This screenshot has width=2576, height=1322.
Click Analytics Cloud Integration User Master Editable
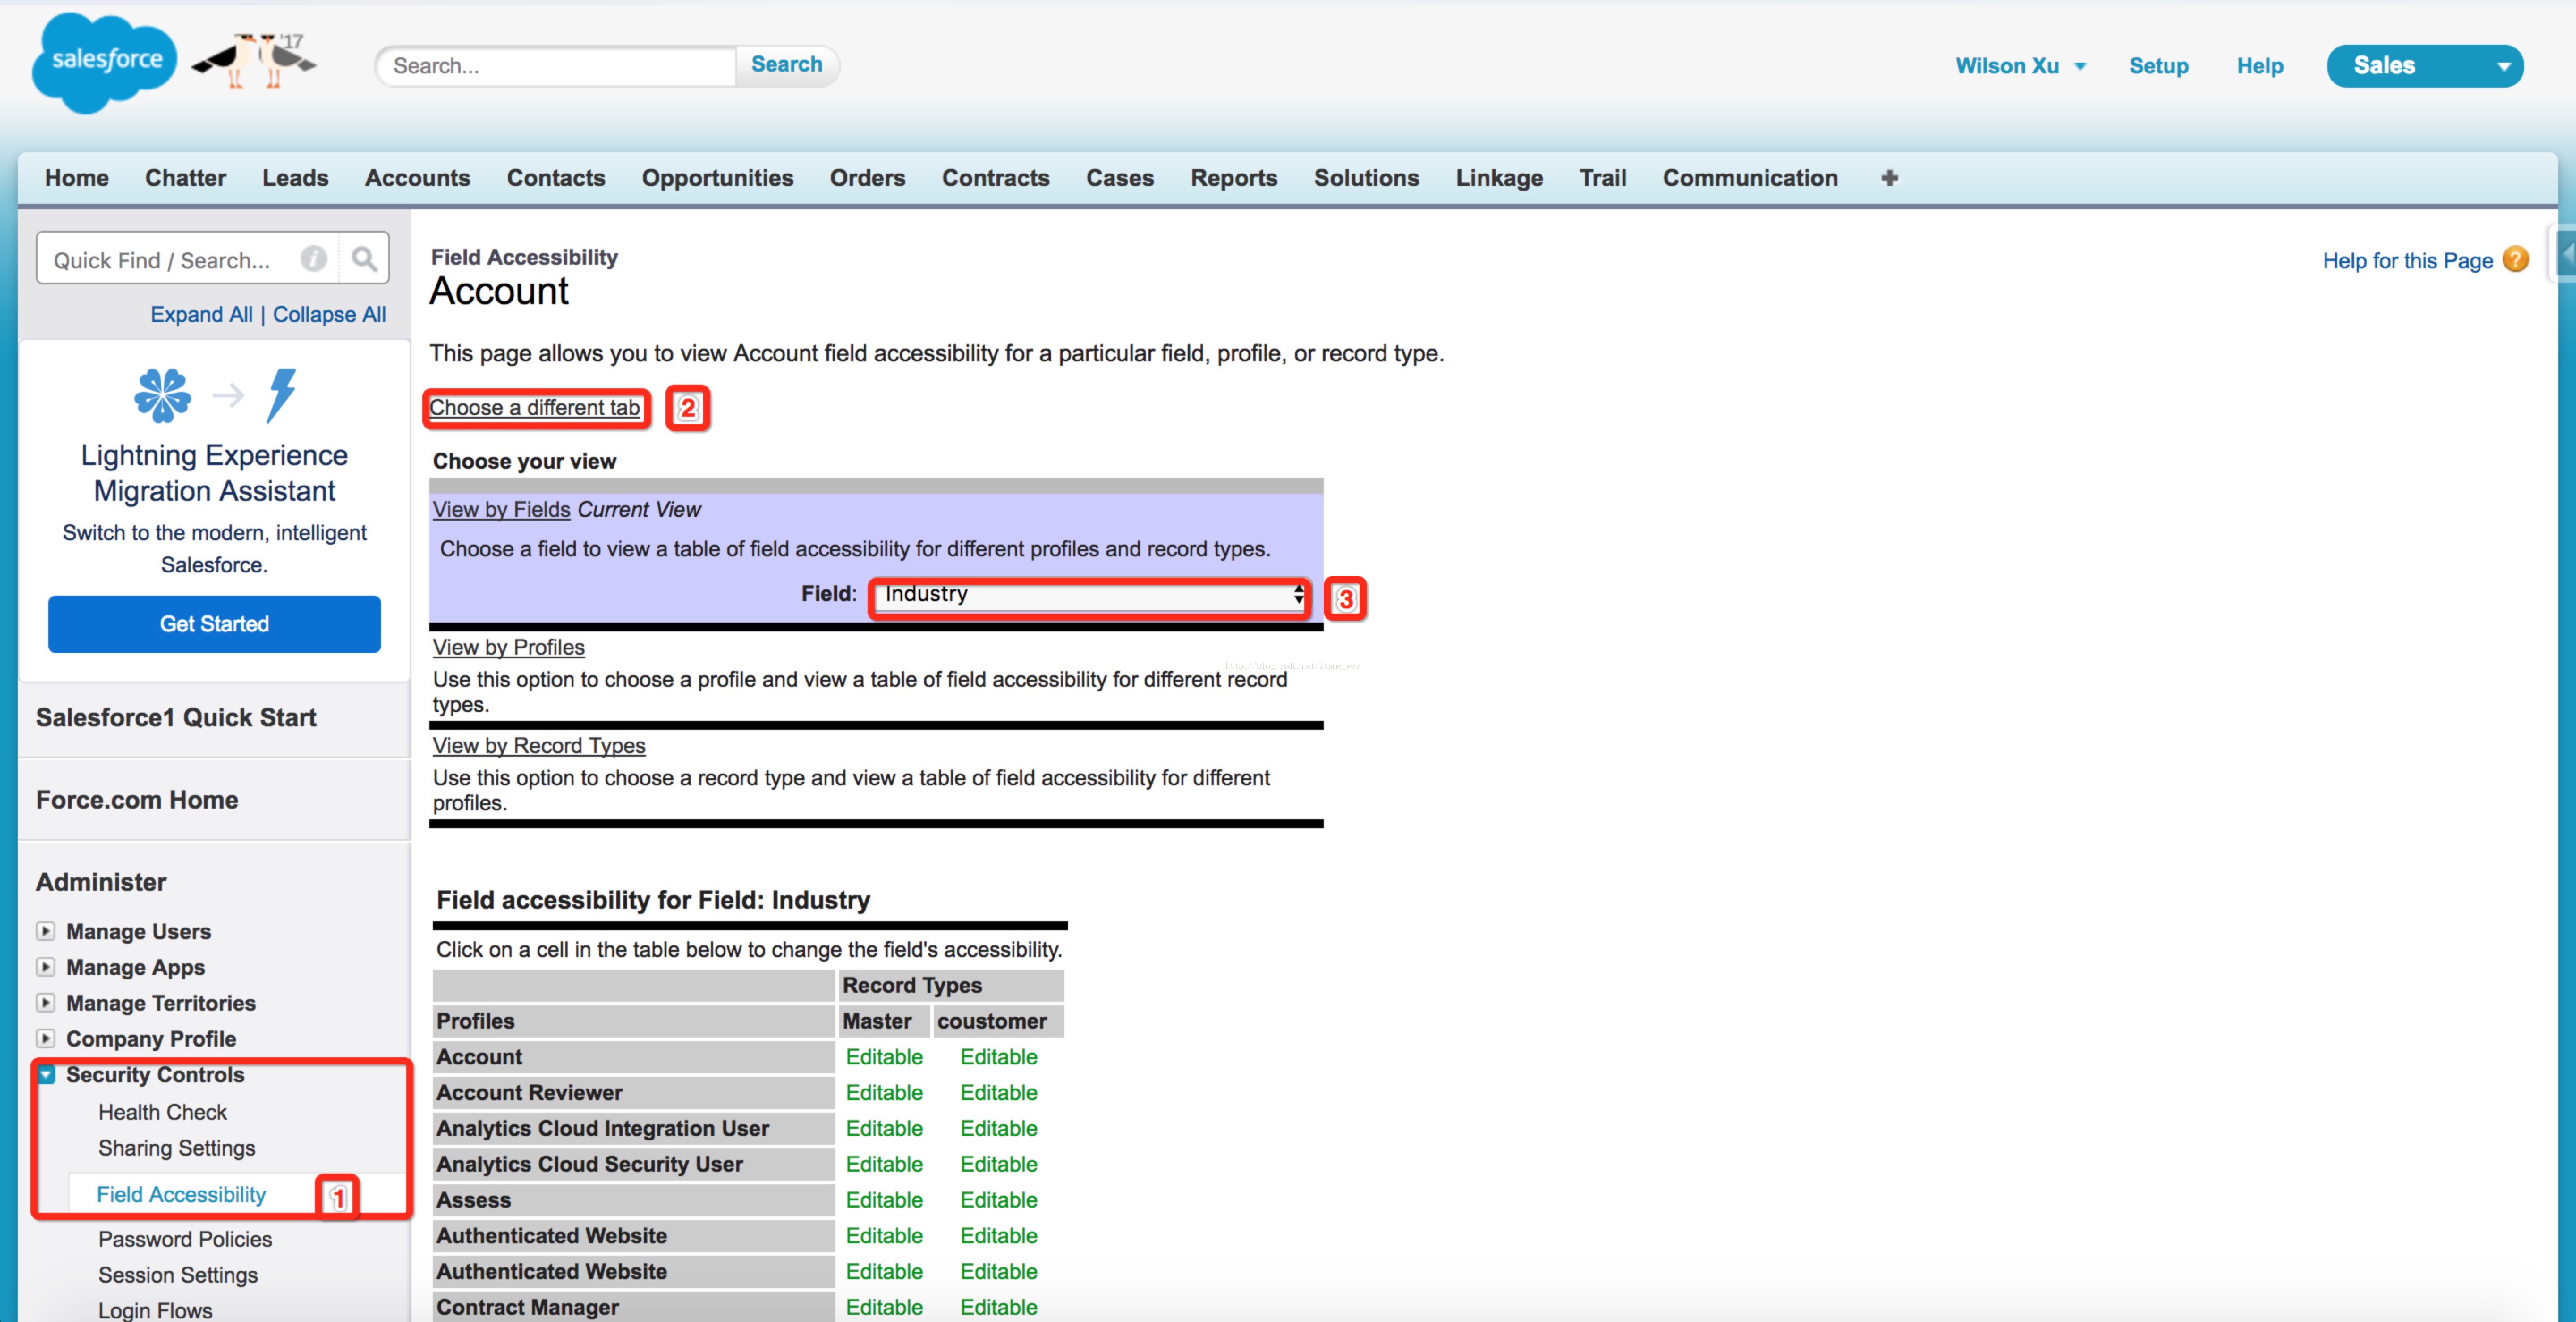[x=884, y=1129]
